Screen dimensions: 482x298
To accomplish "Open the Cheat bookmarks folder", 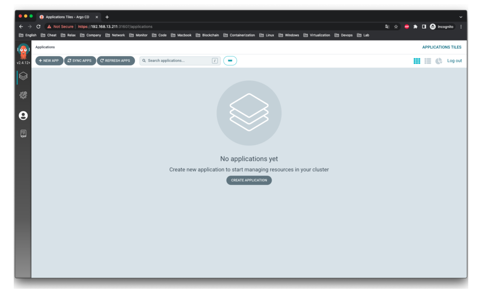I will pyautogui.click(x=48, y=35).
